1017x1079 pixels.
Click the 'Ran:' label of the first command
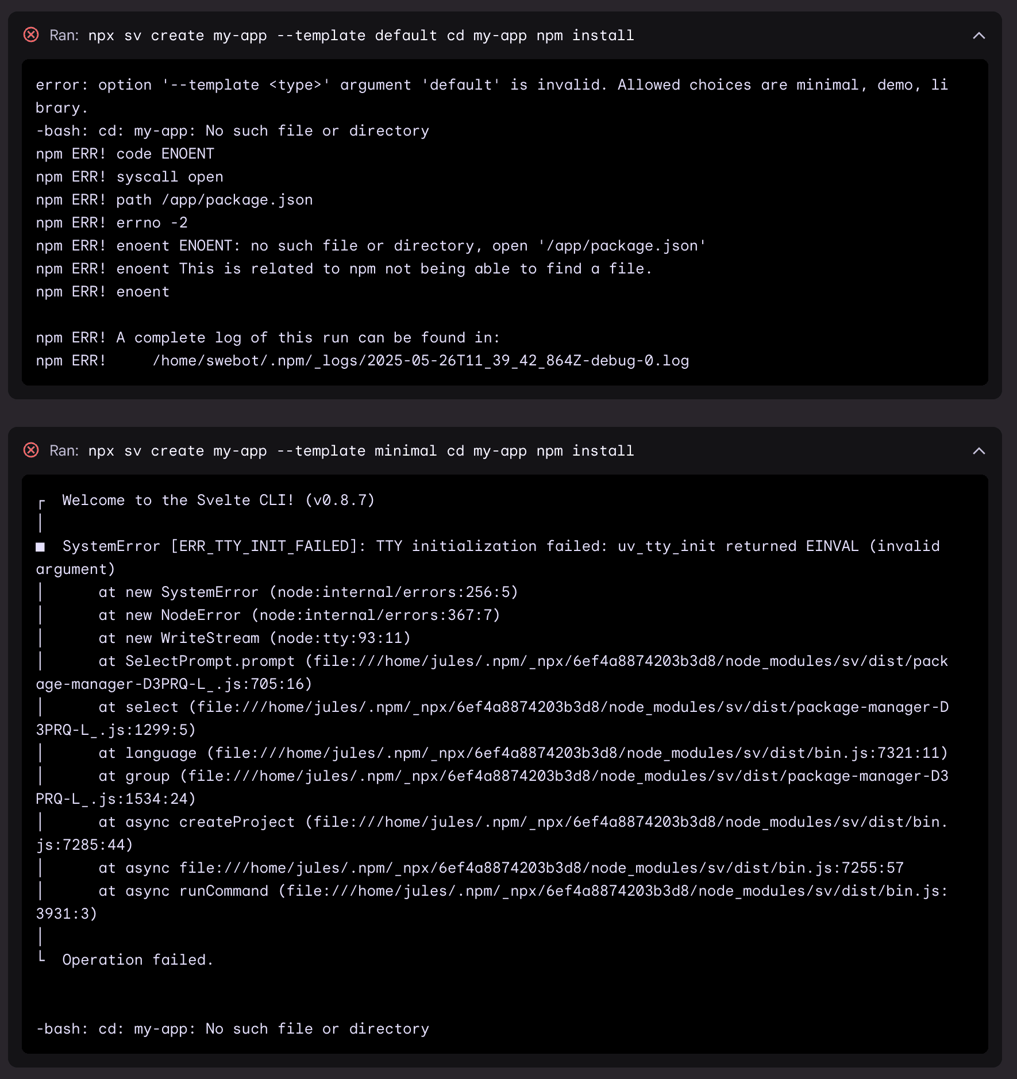pyautogui.click(x=64, y=36)
